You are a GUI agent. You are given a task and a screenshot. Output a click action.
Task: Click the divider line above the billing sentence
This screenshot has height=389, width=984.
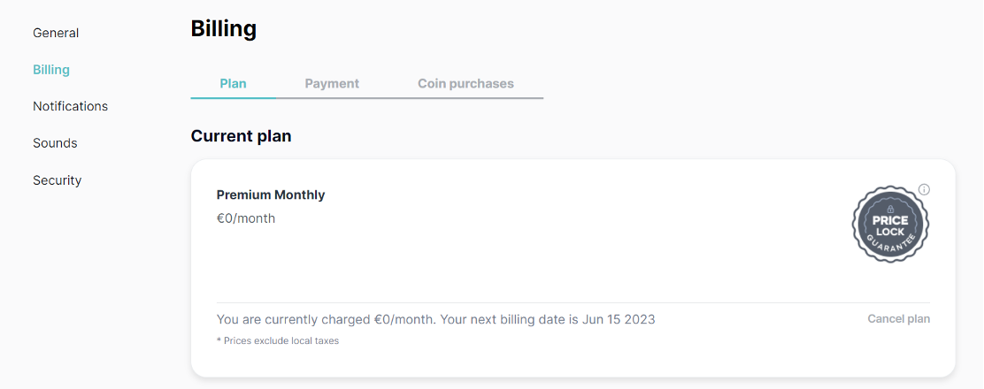coord(573,302)
